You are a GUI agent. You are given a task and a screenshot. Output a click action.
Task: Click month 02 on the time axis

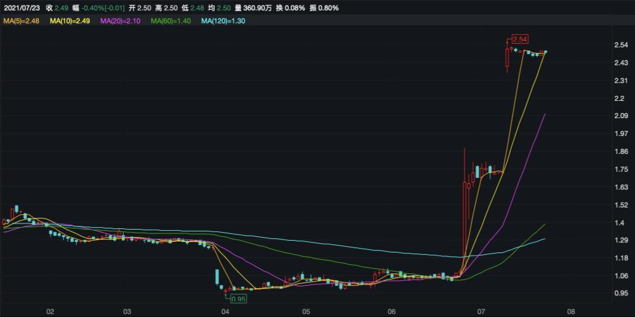[50, 311]
